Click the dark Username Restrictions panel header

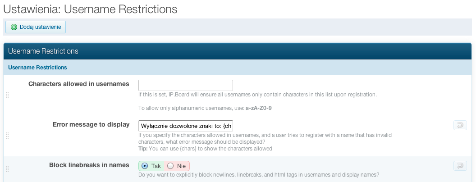pos(43,51)
